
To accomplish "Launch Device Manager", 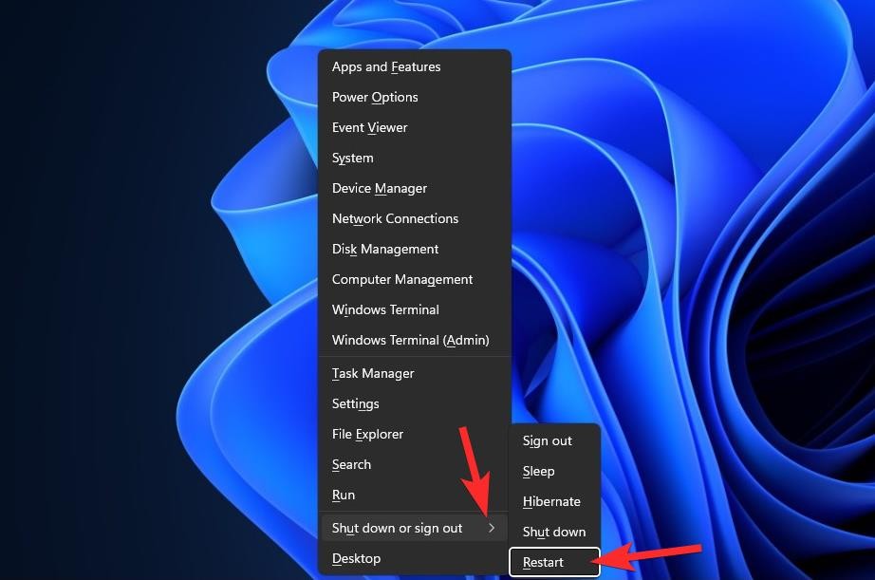I will tap(380, 189).
